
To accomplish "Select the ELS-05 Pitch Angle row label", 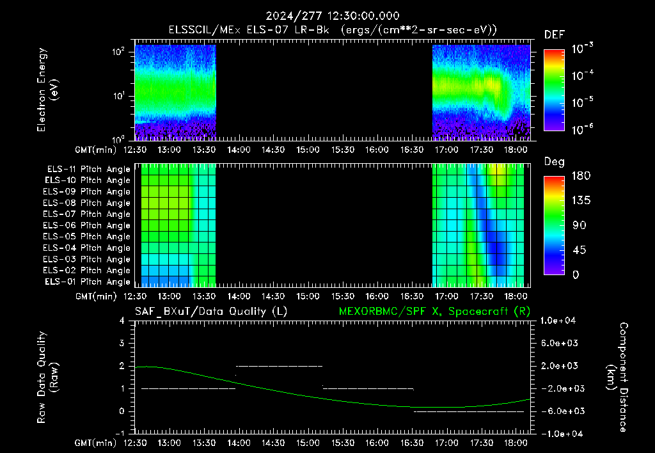I will click(x=87, y=237).
